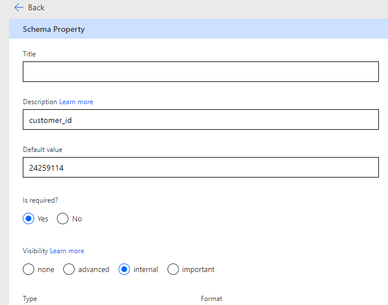Screen dimensions: 388x305
Task: Click the Title field label
Action: tap(29, 54)
